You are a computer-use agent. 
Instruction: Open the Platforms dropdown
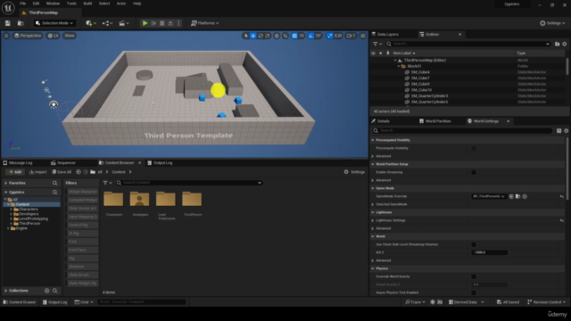pos(205,23)
